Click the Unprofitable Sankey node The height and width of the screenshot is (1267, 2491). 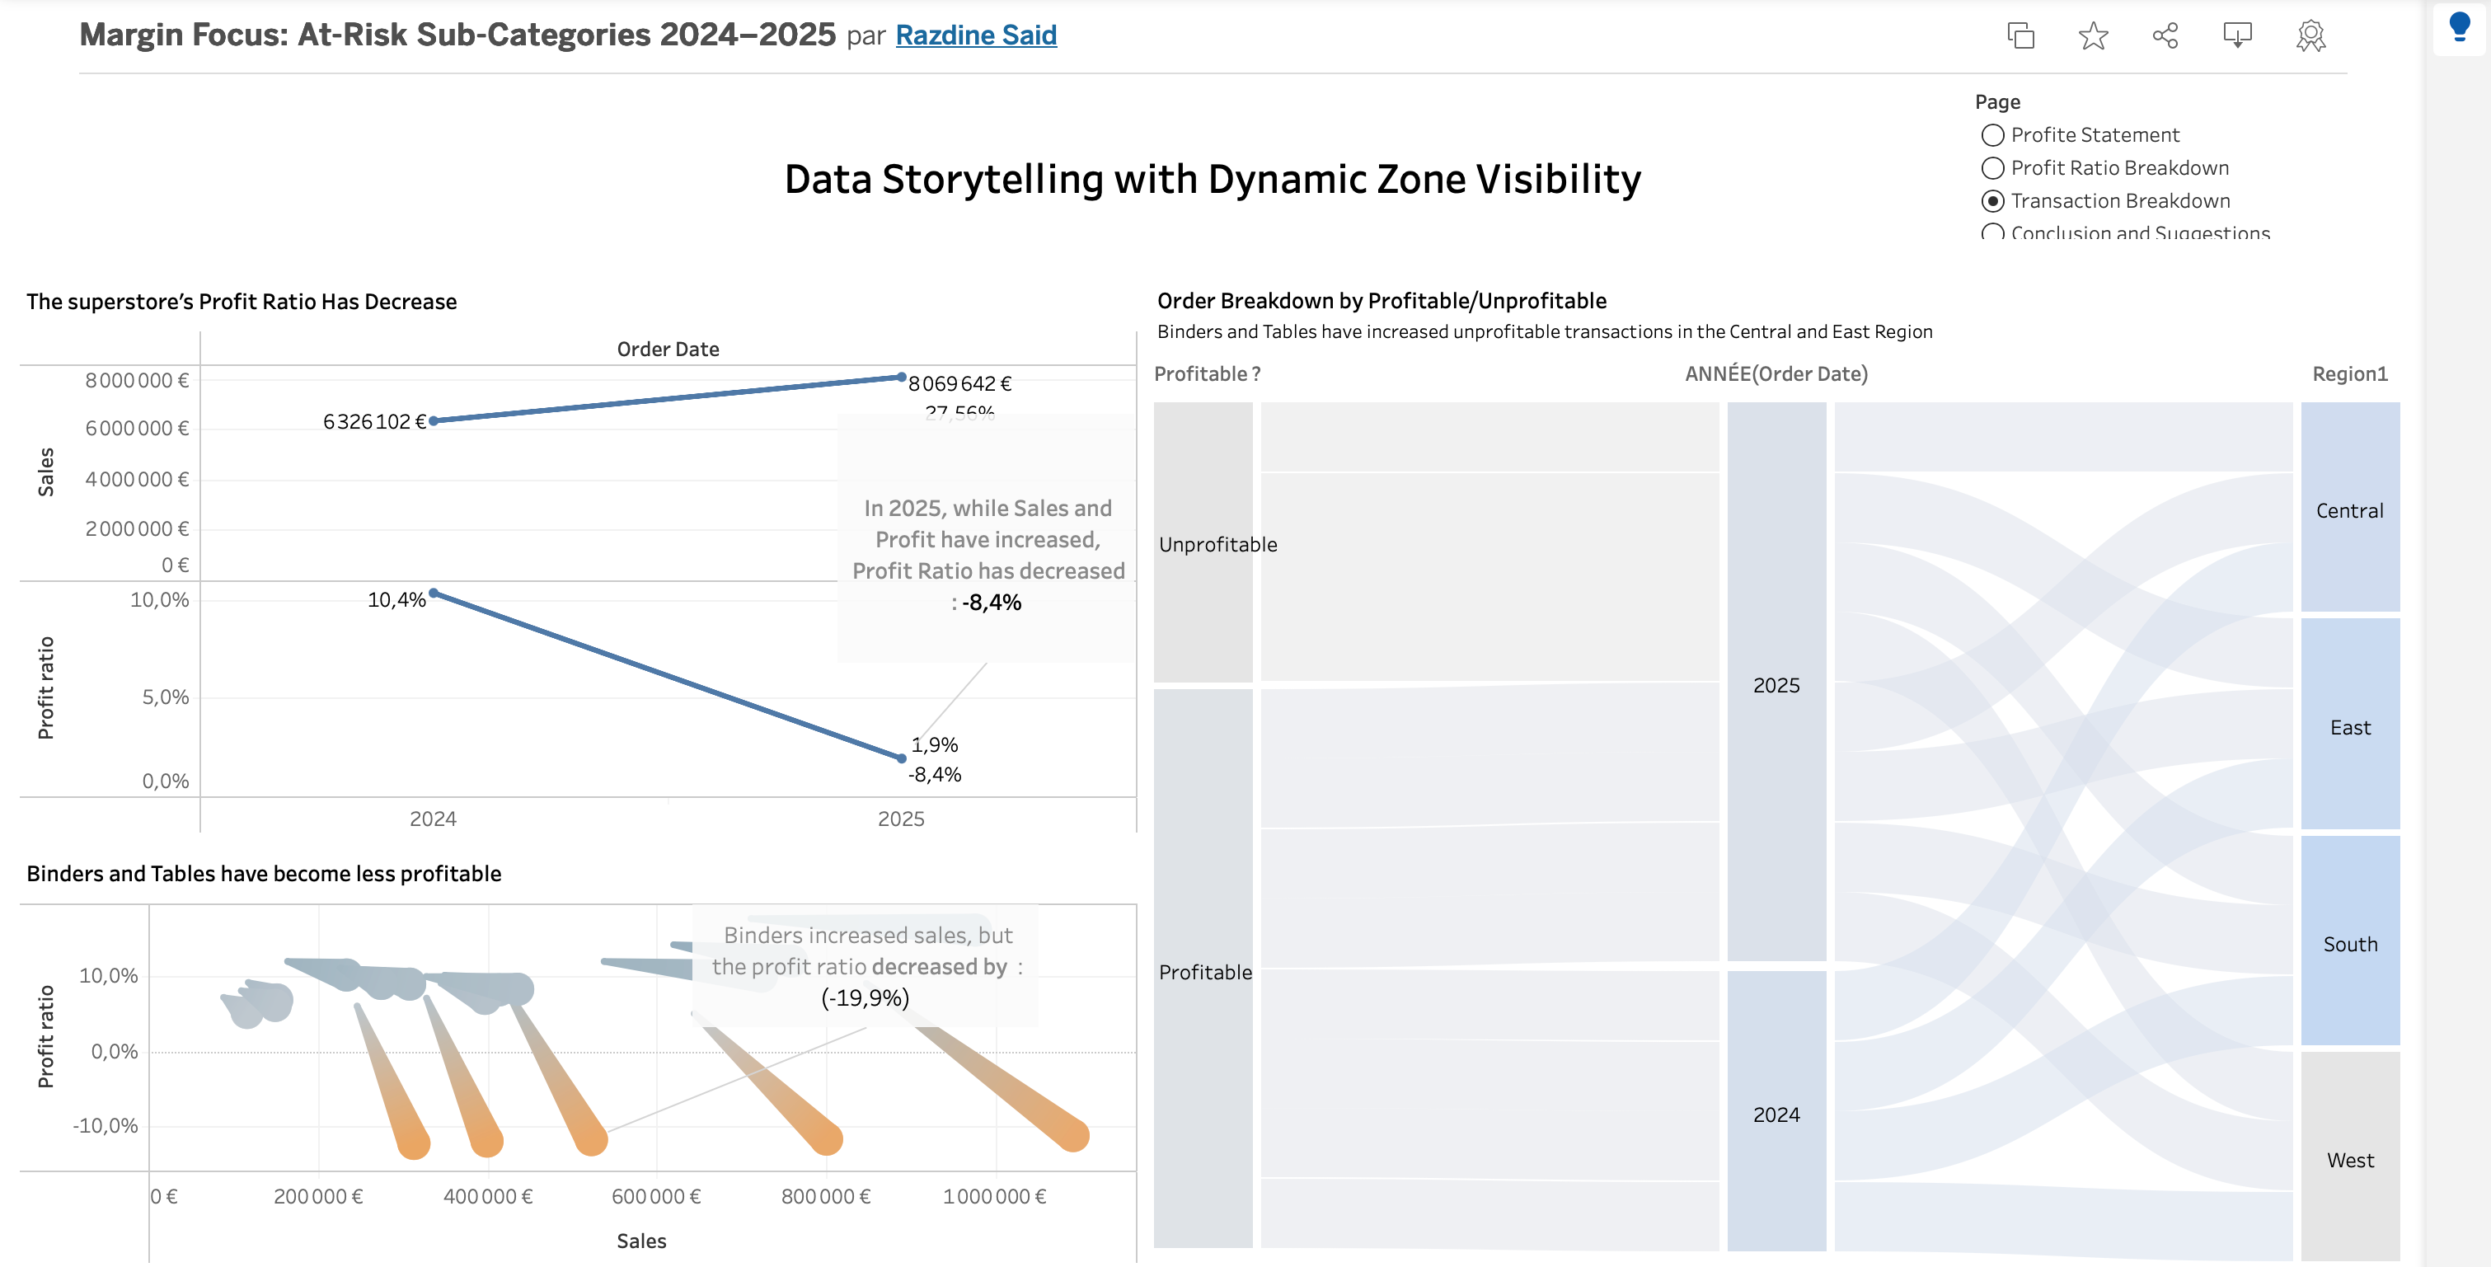coord(1203,542)
